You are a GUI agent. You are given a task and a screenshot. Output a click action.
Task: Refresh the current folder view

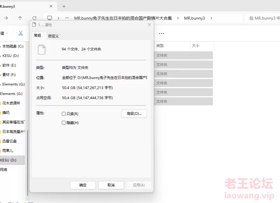pyautogui.click(x=34, y=18)
